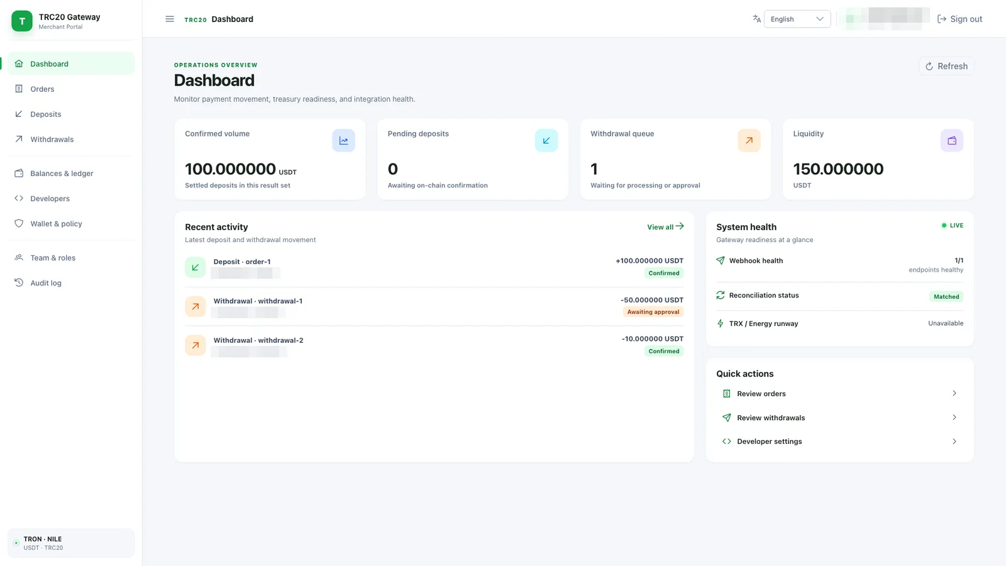Select Developers in the sidebar

tap(71, 198)
